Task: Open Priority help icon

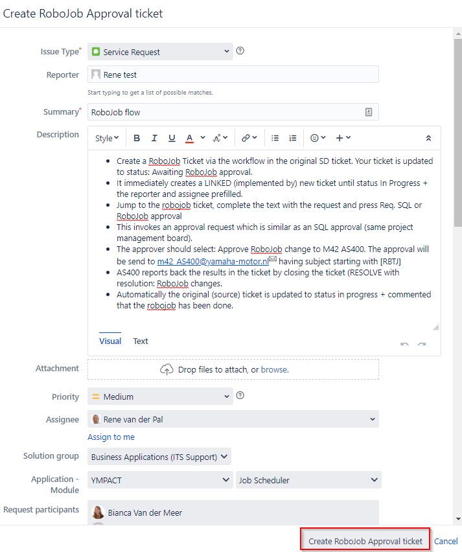Action: (x=240, y=395)
